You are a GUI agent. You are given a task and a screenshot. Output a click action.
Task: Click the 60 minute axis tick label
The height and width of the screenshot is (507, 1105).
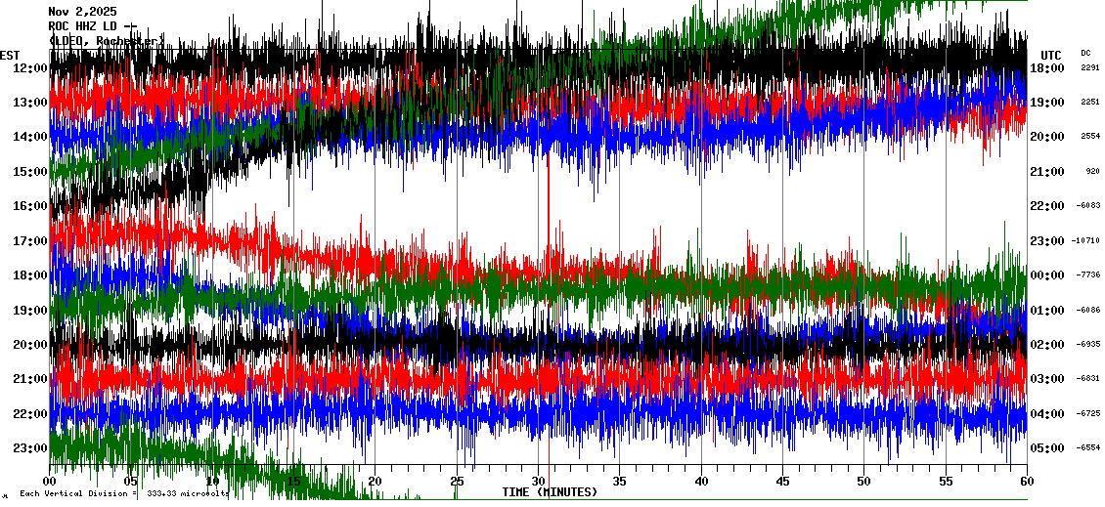point(1026,483)
